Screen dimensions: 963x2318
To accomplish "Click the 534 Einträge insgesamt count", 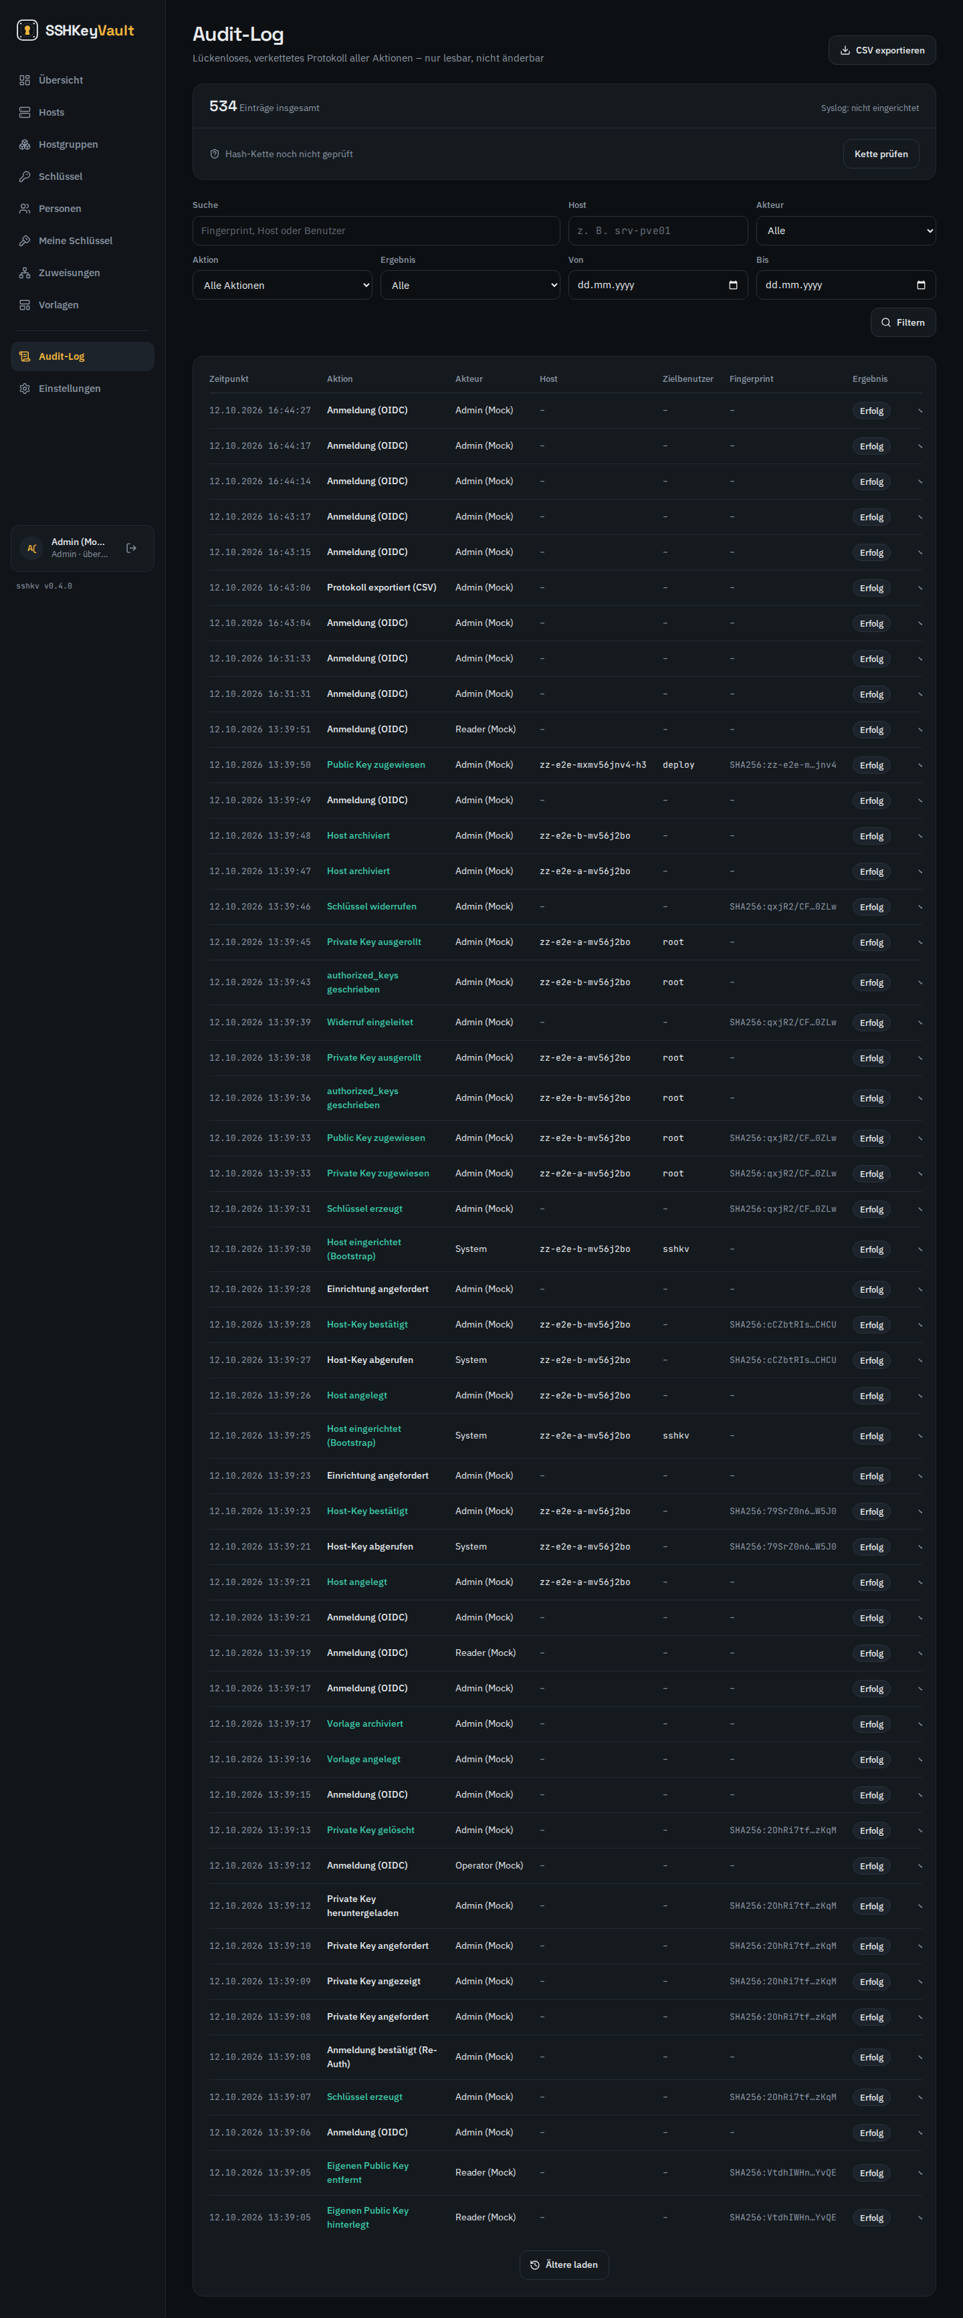I will coord(265,106).
